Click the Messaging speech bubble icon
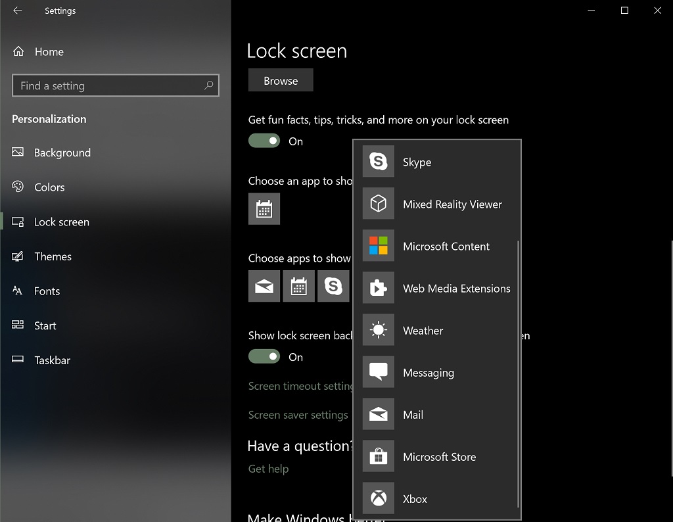This screenshot has width=673, height=522. (378, 371)
